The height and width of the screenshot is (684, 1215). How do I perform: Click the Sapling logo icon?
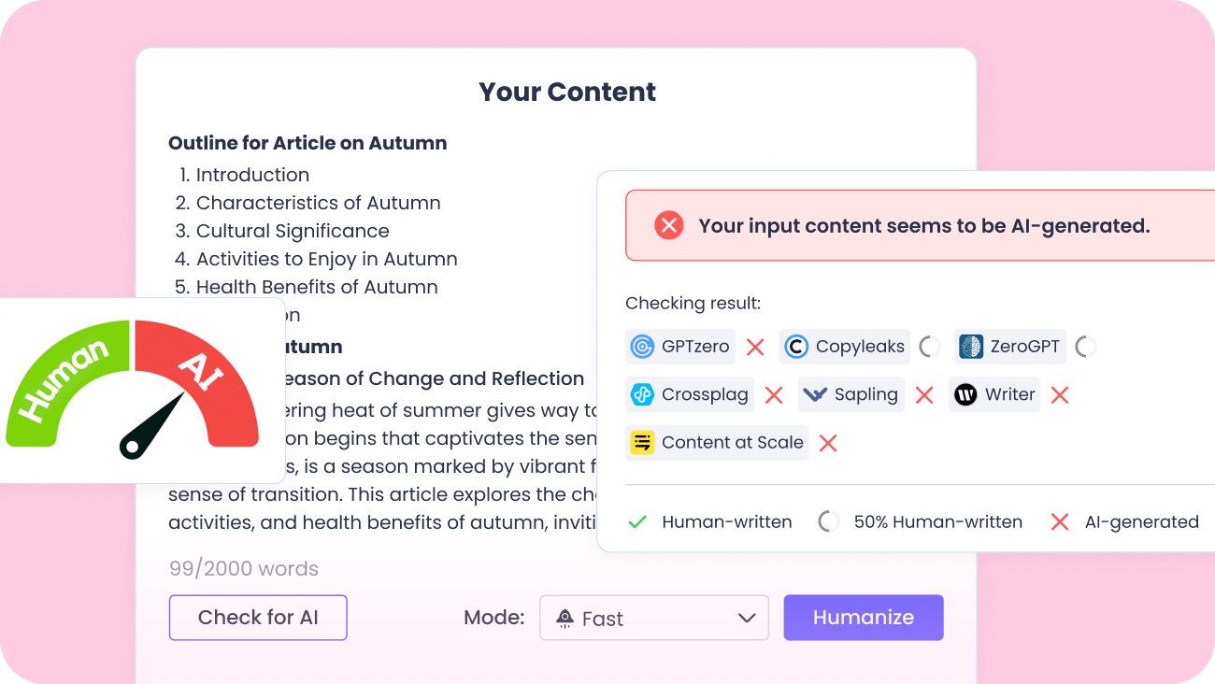click(x=815, y=394)
